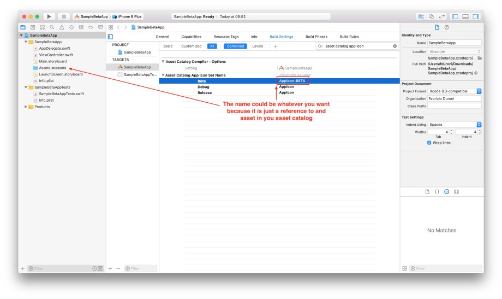
Task: Show All build settings
Action: (212, 46)
